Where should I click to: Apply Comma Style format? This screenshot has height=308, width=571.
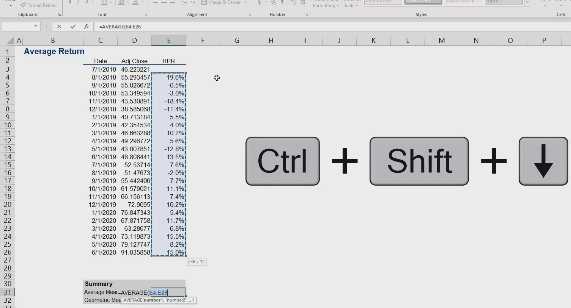[282, 2]
